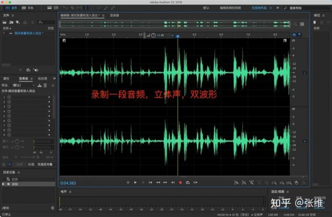
Task: Switch to the 波形 waveform editor view
Action: pos(11,8)
